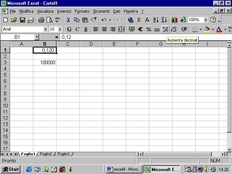Image resolution: width=232 pixels, height=174 pixels.
Task: Launch Internet Explorer from quick launch
Action: click(29, 169)
